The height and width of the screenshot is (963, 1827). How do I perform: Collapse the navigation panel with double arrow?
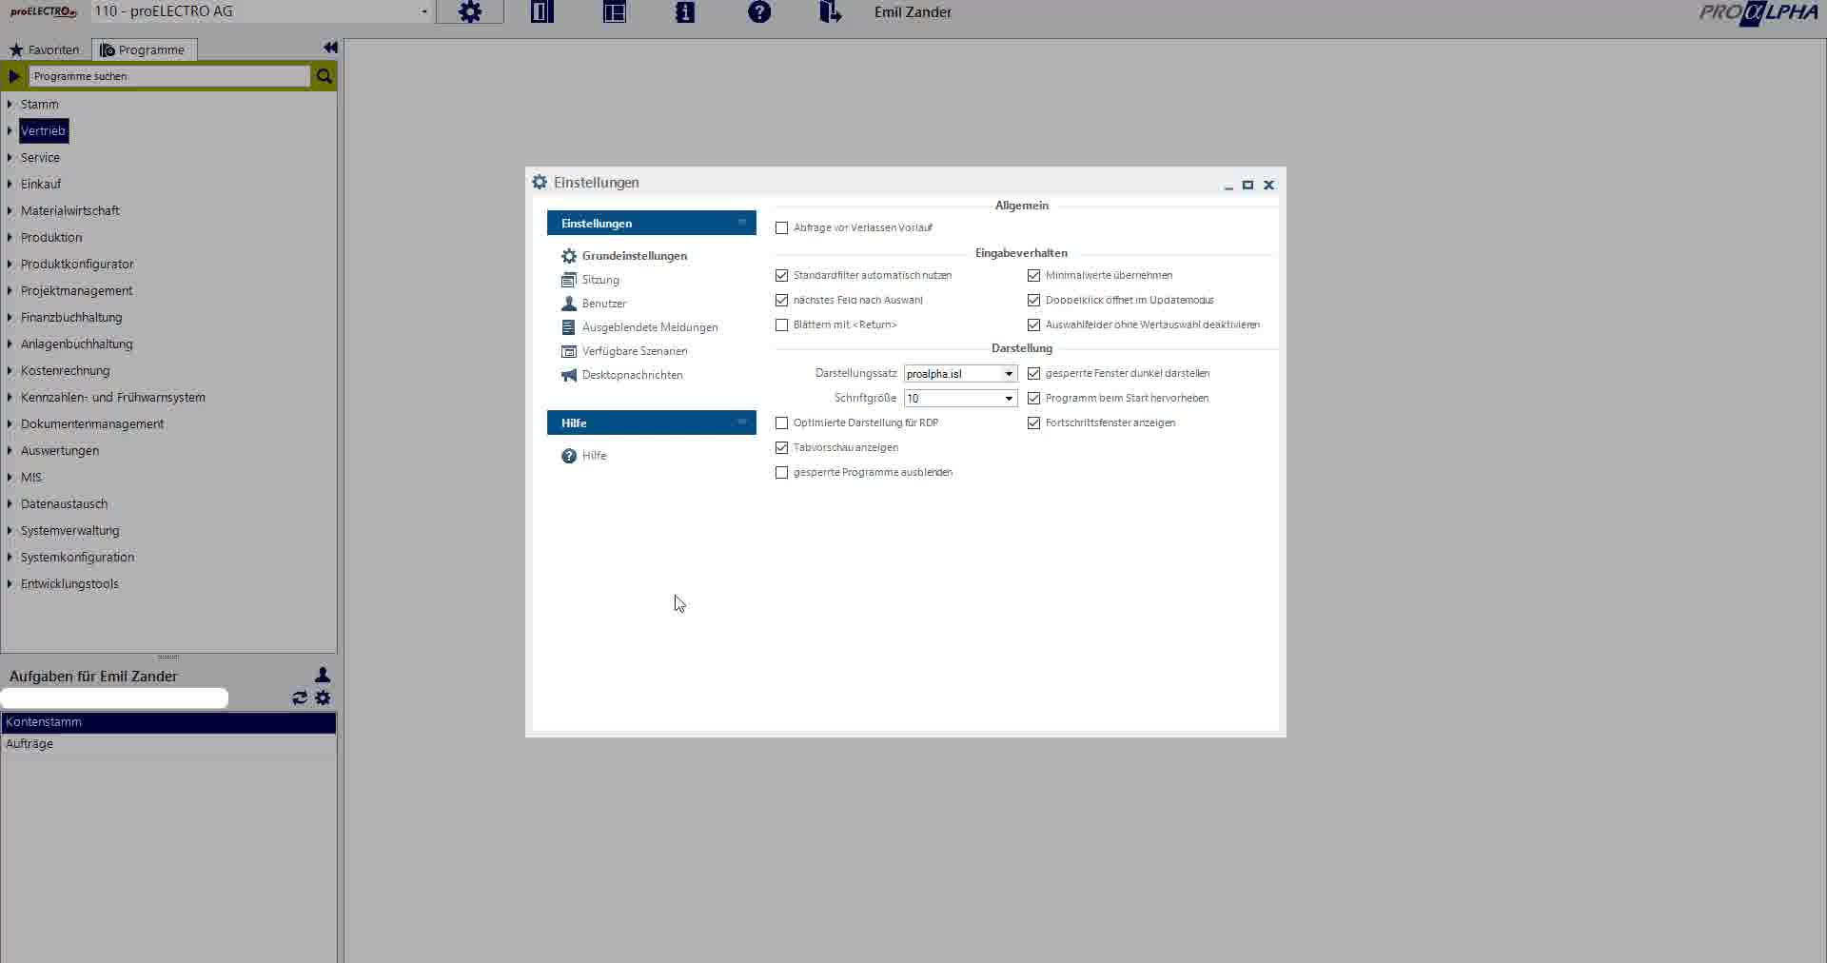point(330,48)
